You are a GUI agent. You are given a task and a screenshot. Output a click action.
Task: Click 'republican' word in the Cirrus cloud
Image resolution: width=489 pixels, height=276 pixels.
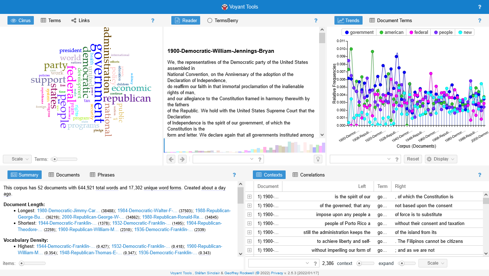127,98
